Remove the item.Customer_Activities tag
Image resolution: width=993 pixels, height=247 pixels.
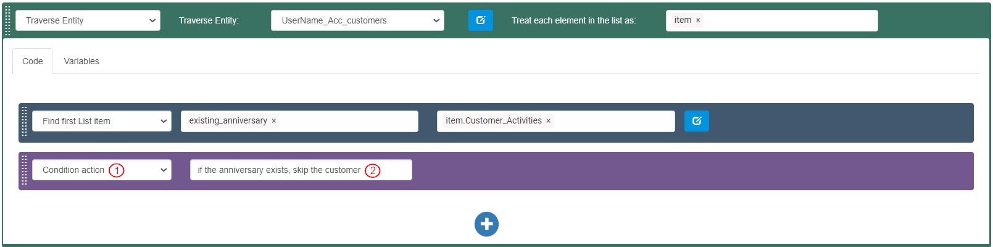click(x=548, y=121)
